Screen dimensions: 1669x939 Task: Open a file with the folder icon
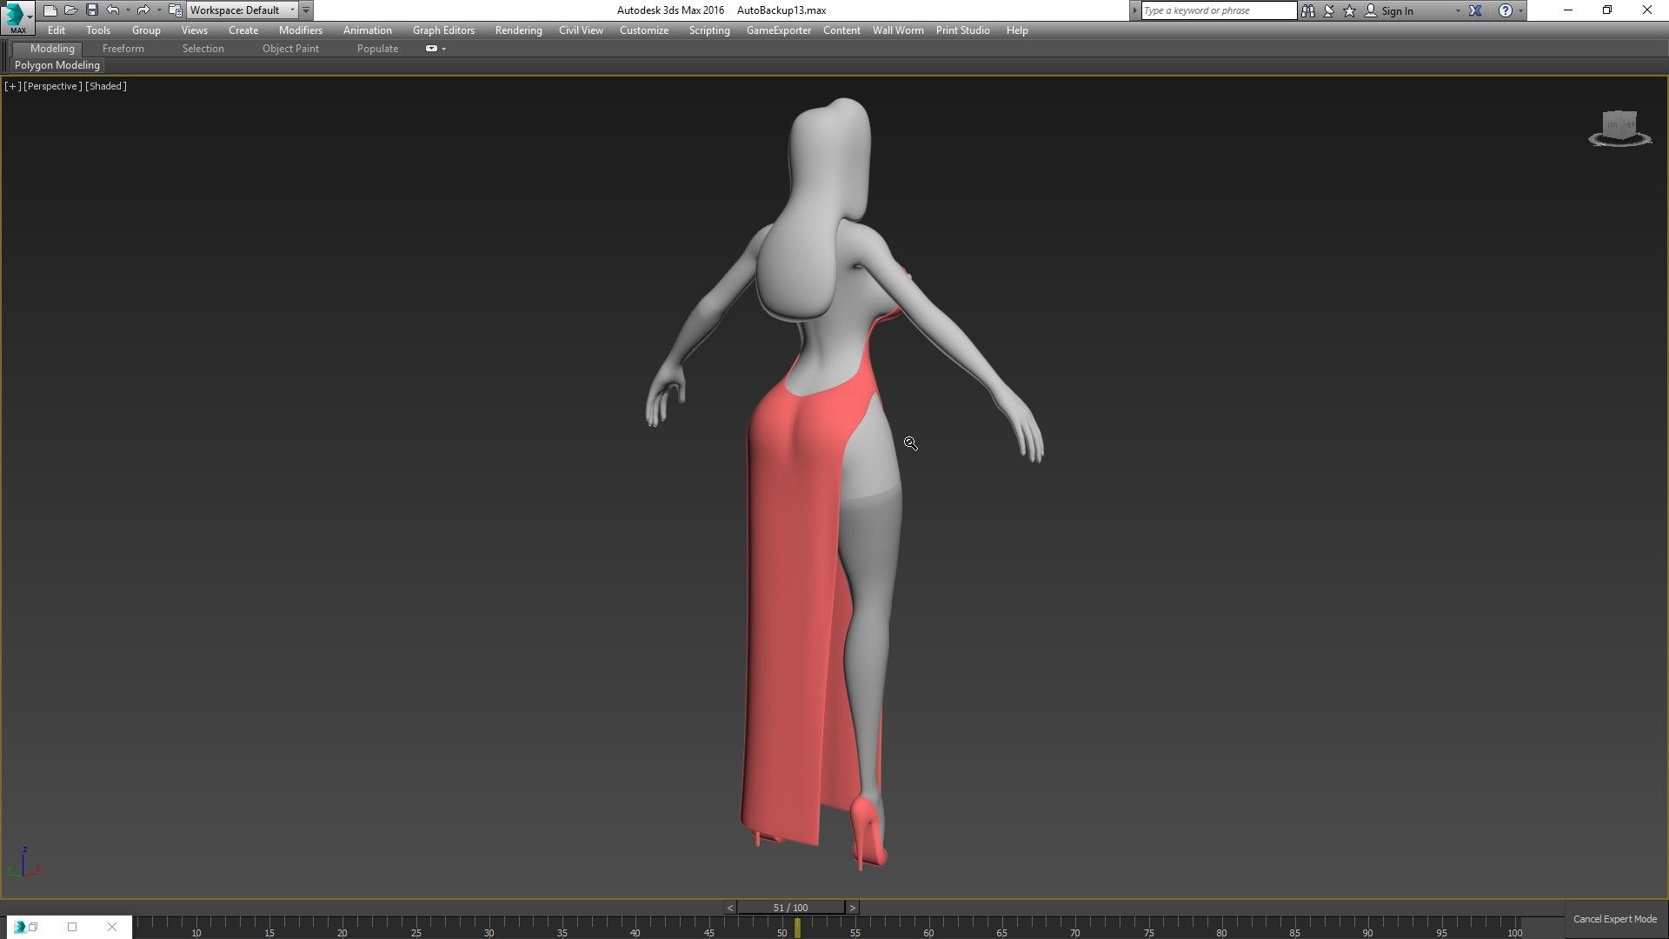click(70, 10)
